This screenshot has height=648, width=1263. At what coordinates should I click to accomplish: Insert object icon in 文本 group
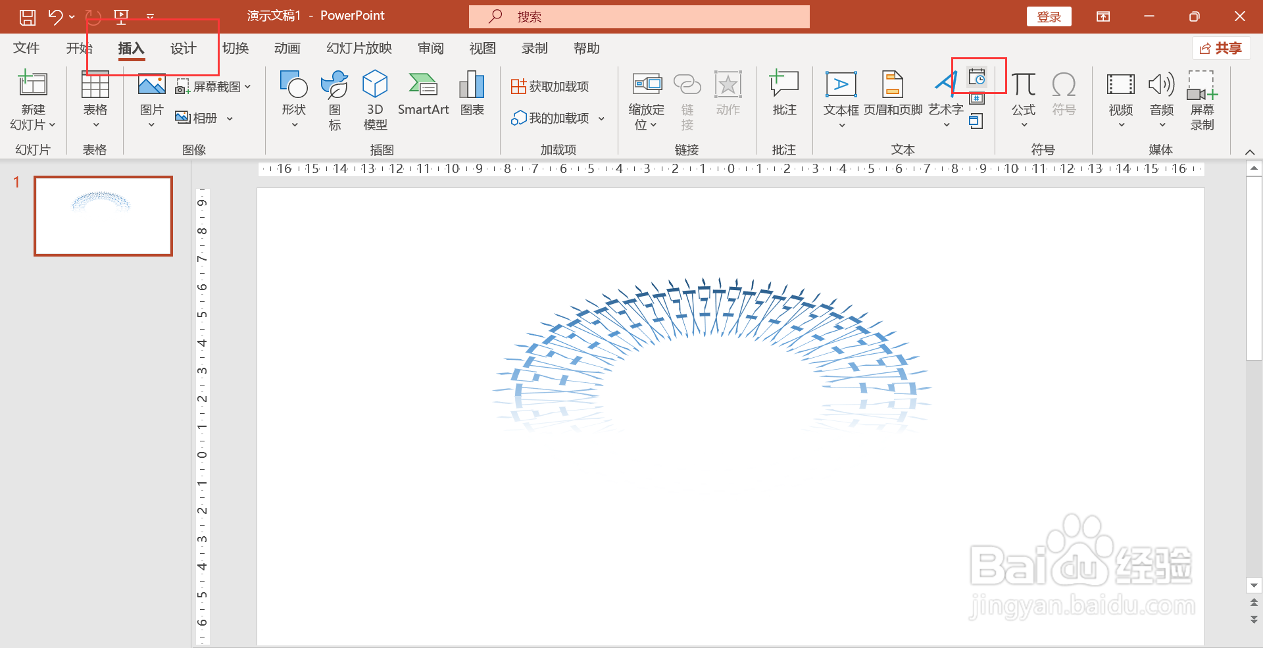click(977, 121)
